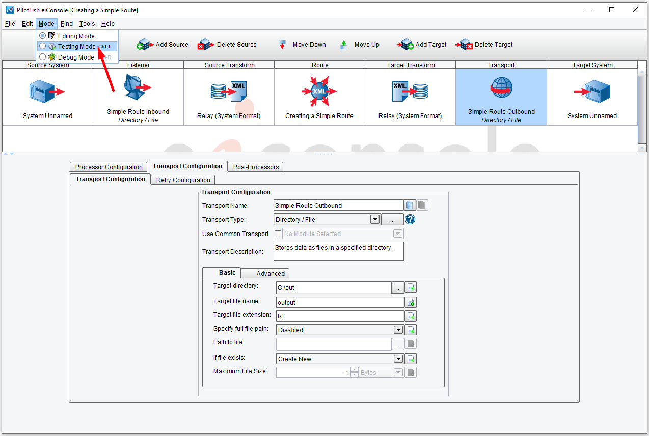Screen dimensions: 649x436
Task: Click Add Target toolbar icon
Action: tap(405, 45)
